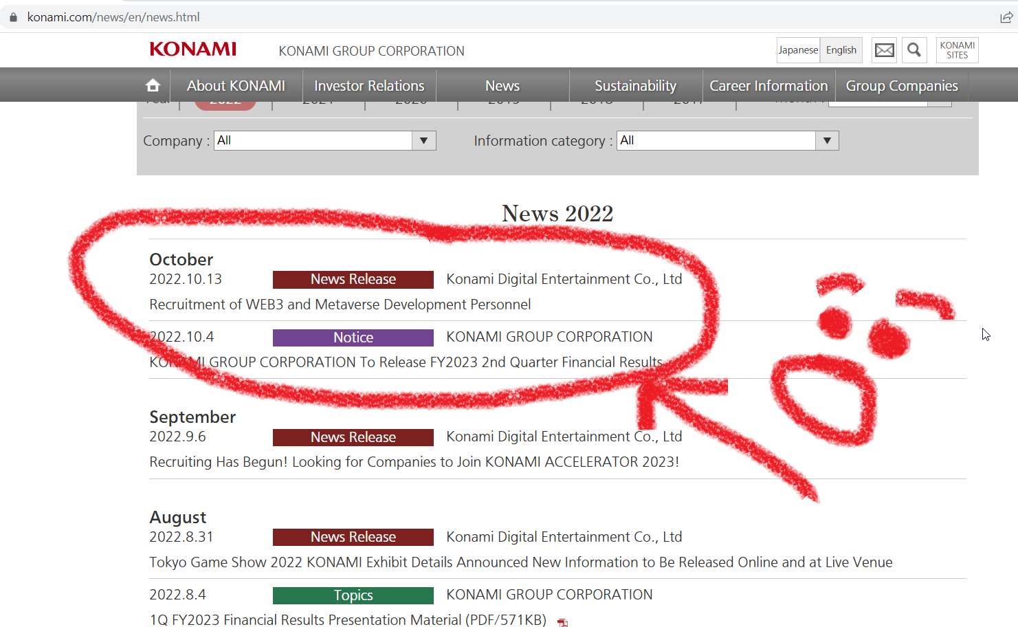
Task: Open the PDF icon beside 1Q FY2023 results
Action: pos(562,622)
